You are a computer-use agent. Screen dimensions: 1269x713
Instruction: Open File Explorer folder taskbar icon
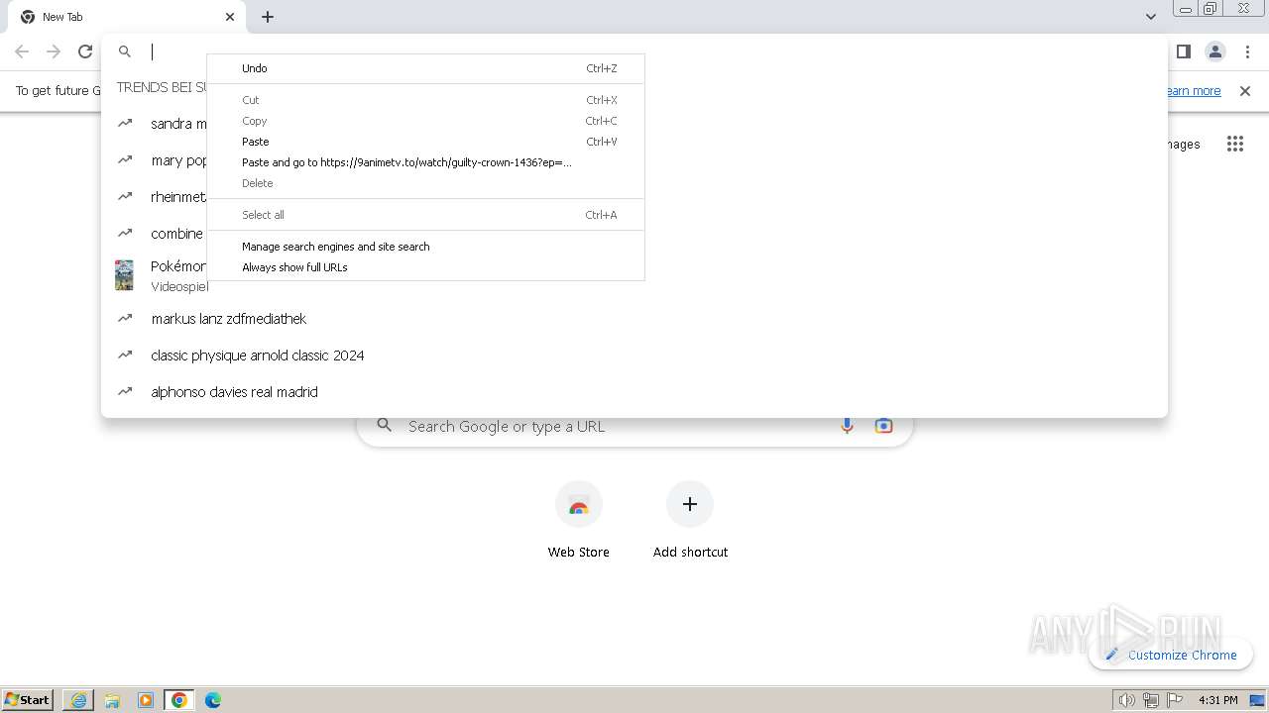(112, 700)
